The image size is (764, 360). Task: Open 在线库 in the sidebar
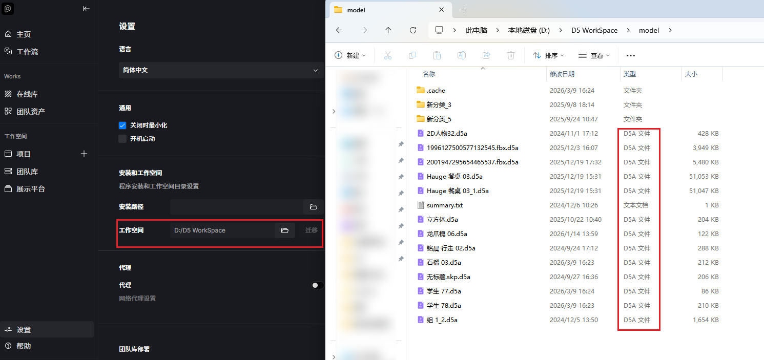coord(27,94)
